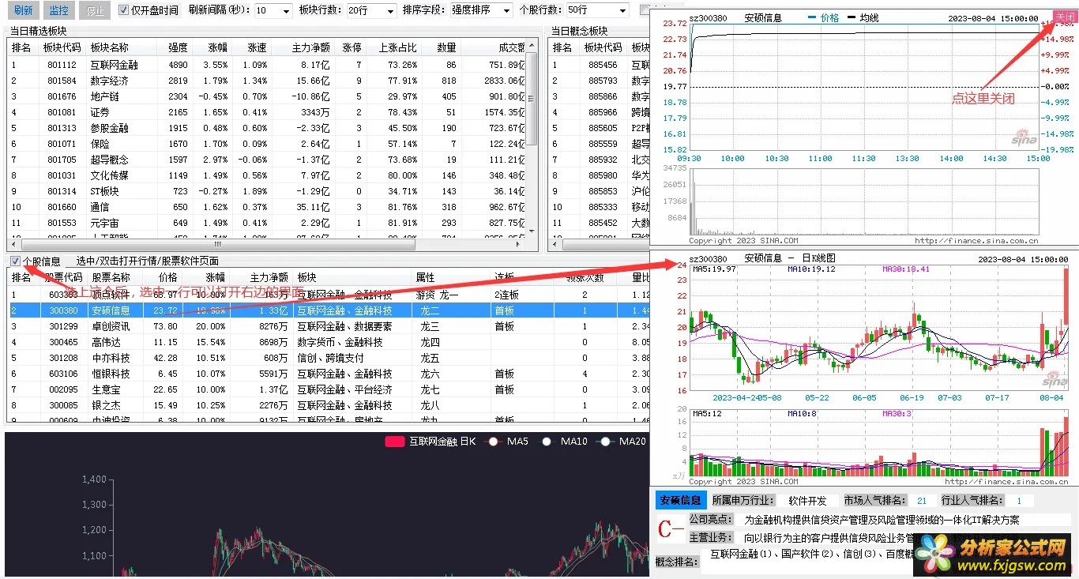Click 885559 code in 当日概念板块 table
Viewport: 1079px width, 579px height.
point(603,144)
